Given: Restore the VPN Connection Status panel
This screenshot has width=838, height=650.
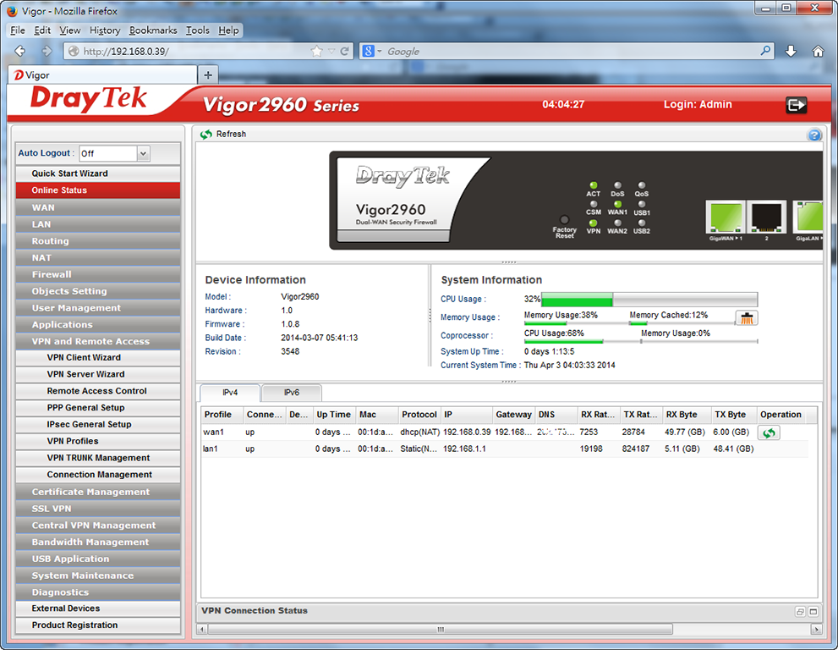Looking at the screenshot, I should click(800, 611).
